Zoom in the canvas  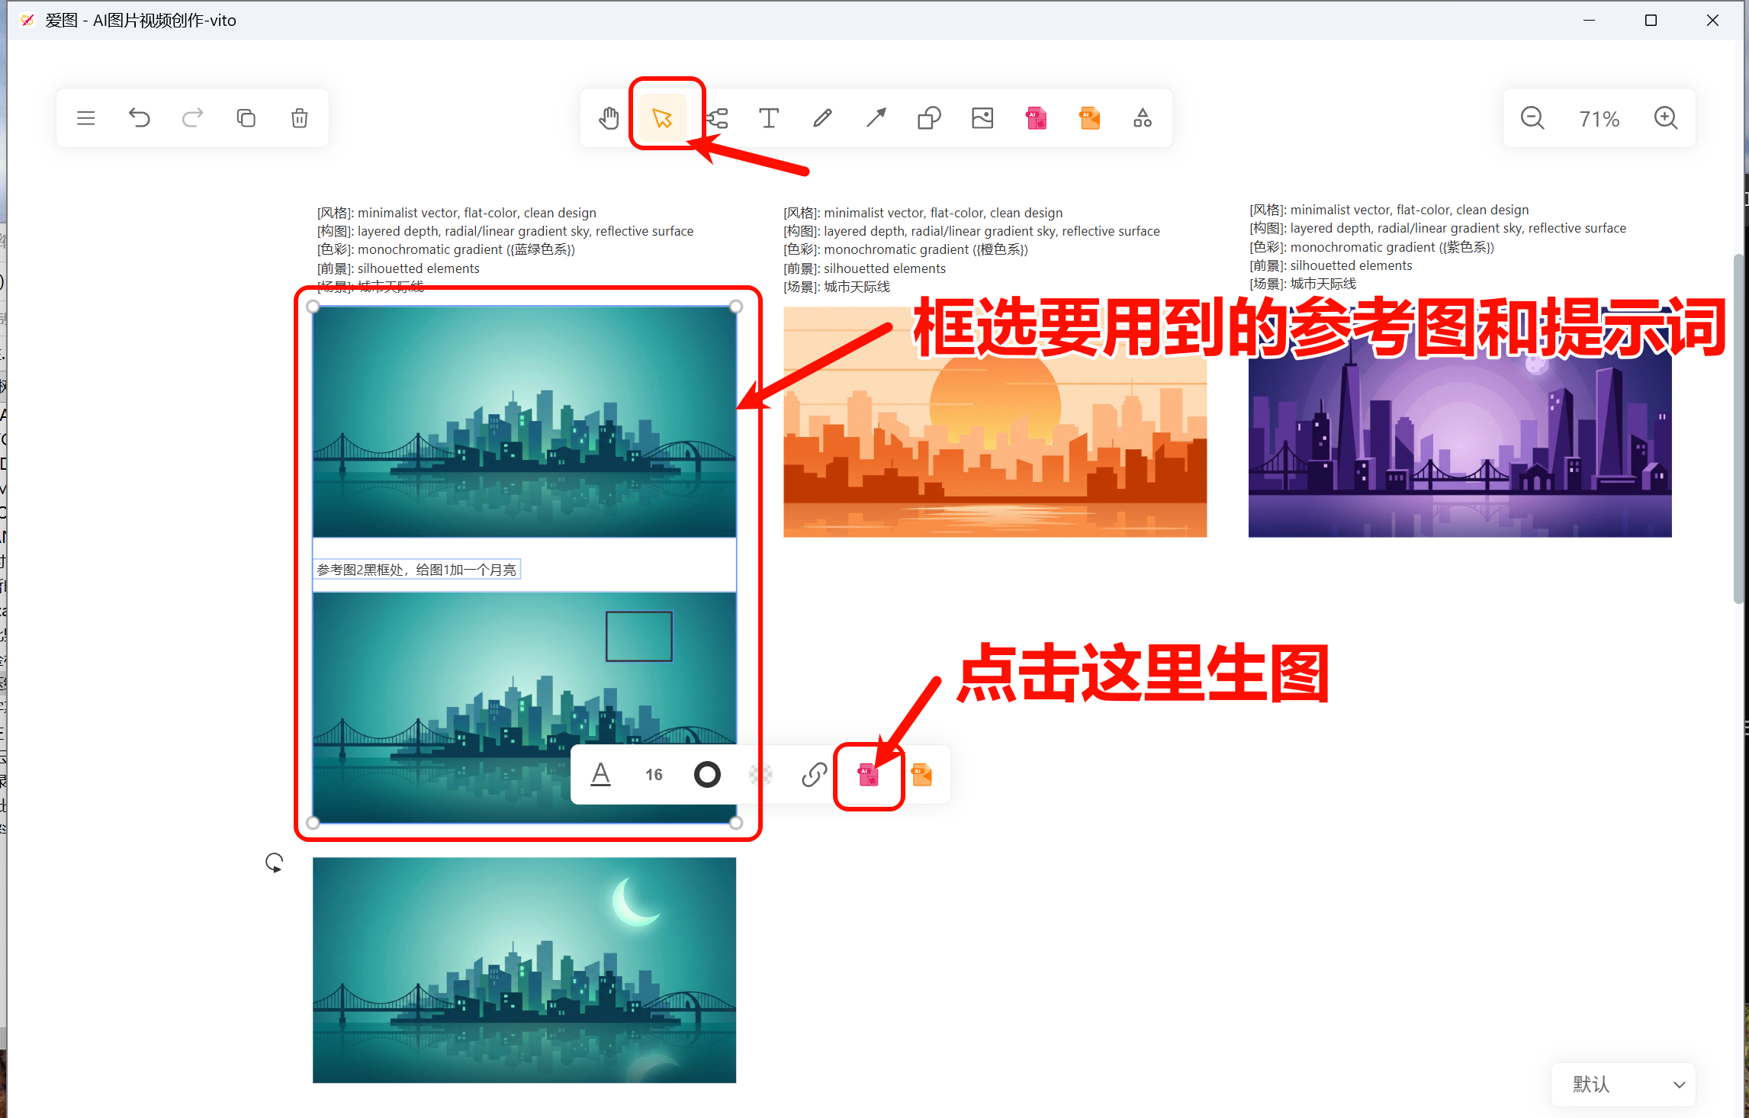coord(1666,118)
